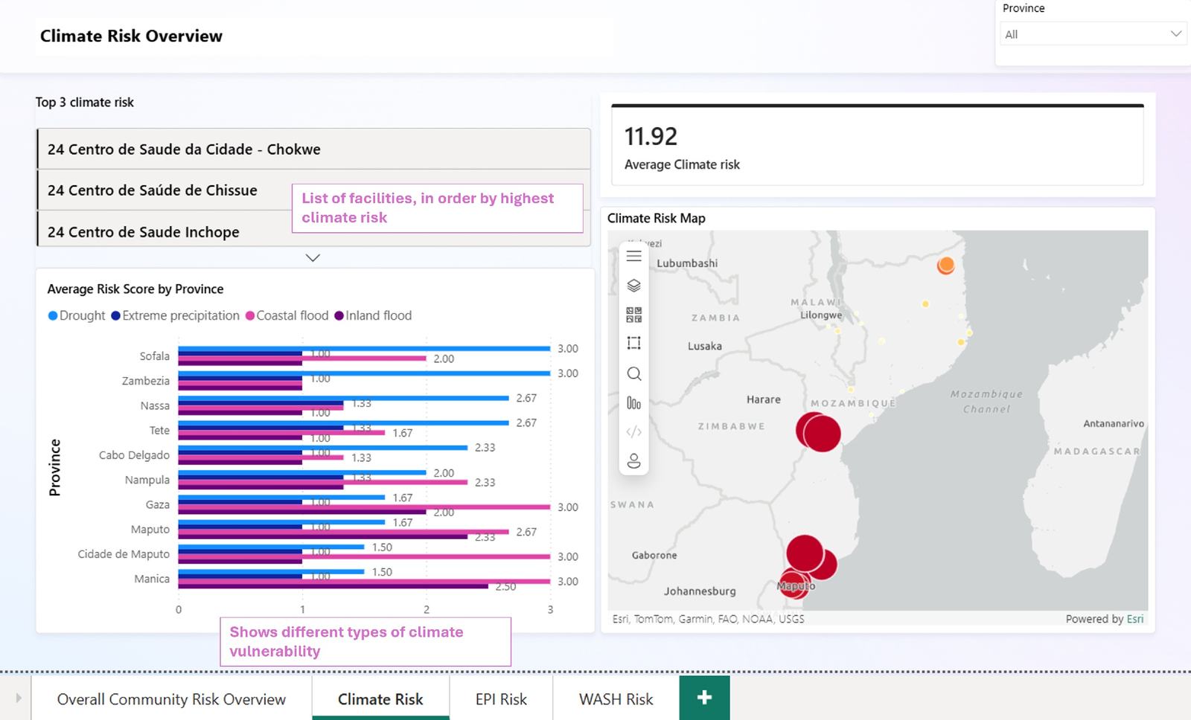Image resolution: width=1191 pixels, height=720 pixels.
Task: Click the Esri link in map attribution
Action: [1135, 619]
